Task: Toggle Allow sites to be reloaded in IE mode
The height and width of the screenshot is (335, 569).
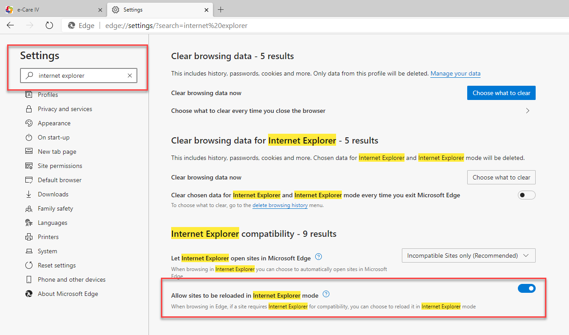Action: (x=526, y=288)
